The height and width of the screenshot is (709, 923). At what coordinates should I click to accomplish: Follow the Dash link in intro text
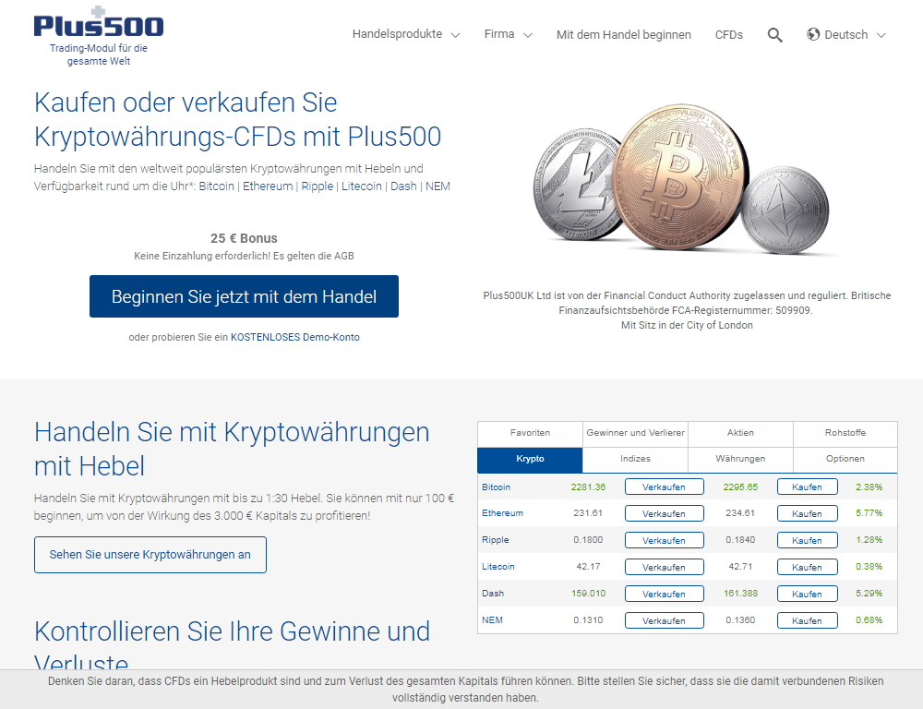pos(403,186)
